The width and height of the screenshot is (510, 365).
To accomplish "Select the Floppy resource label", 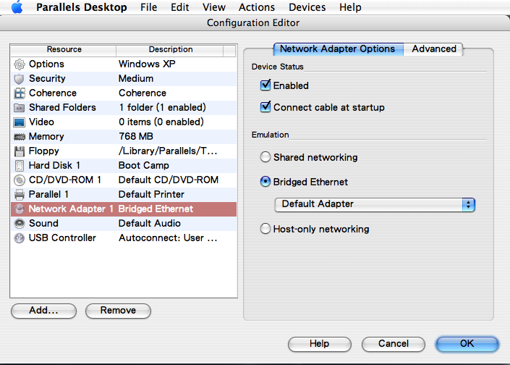I will click(x=44, y=151).
